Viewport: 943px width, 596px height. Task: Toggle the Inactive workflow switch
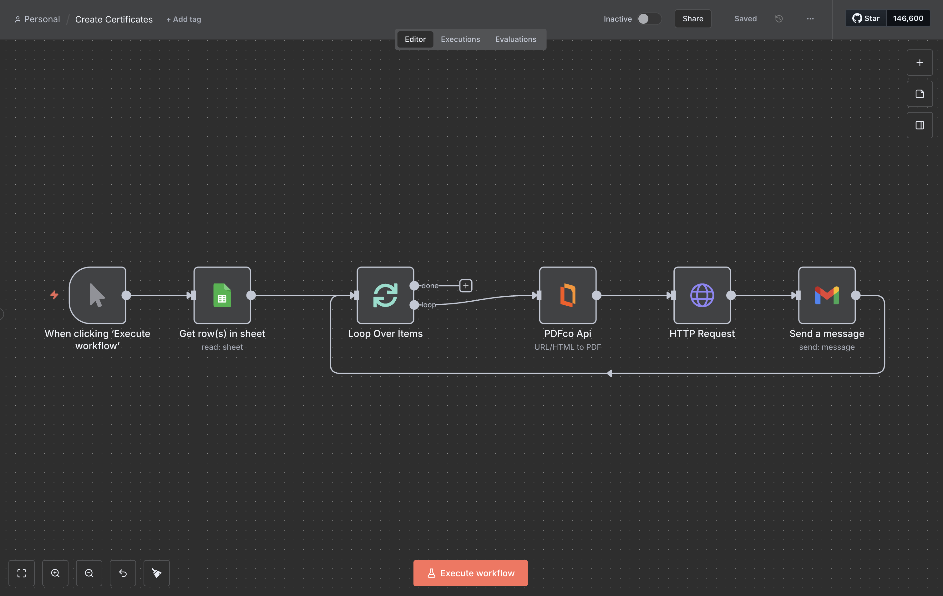(x=649, y=19)
